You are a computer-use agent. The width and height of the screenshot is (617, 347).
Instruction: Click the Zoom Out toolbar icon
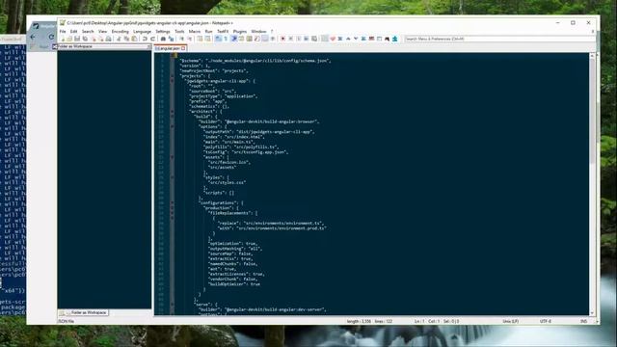click(189, 39)
